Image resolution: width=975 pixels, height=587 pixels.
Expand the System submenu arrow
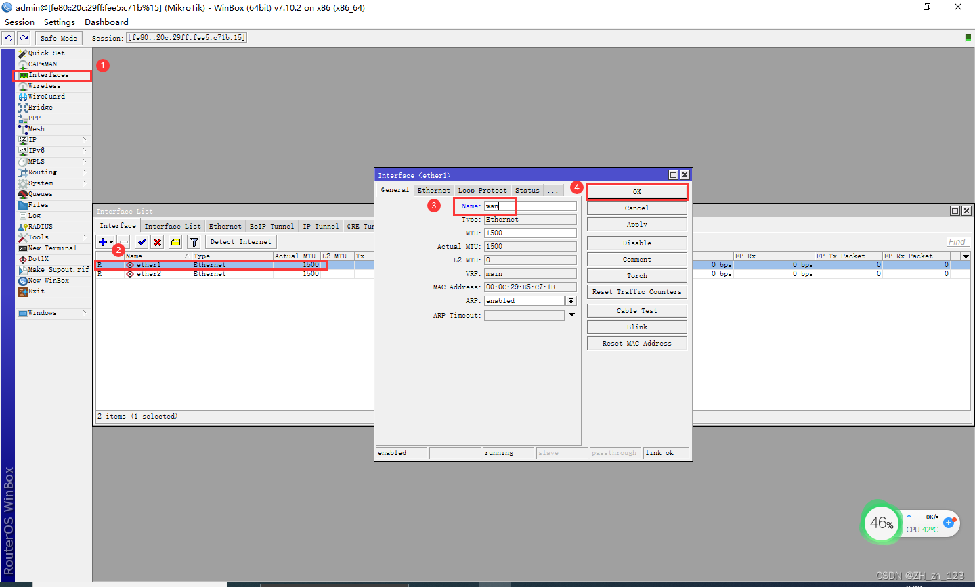coord(84,183)
